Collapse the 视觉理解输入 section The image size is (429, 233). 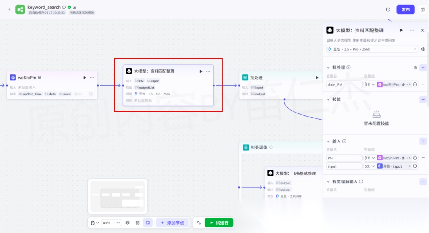point(328,181)
